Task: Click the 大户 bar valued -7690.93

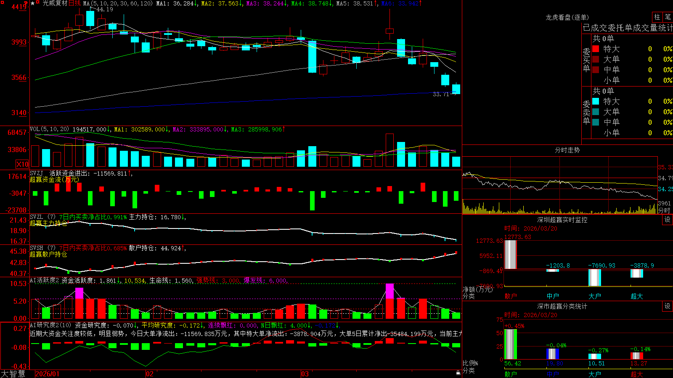Action: [x=595, y=278]
